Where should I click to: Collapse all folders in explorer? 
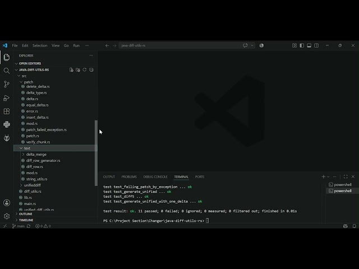[x=91, y=69]
